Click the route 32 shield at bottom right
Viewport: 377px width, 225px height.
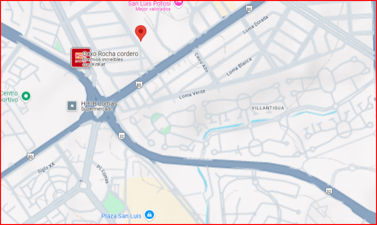click(x=329, y=191)
